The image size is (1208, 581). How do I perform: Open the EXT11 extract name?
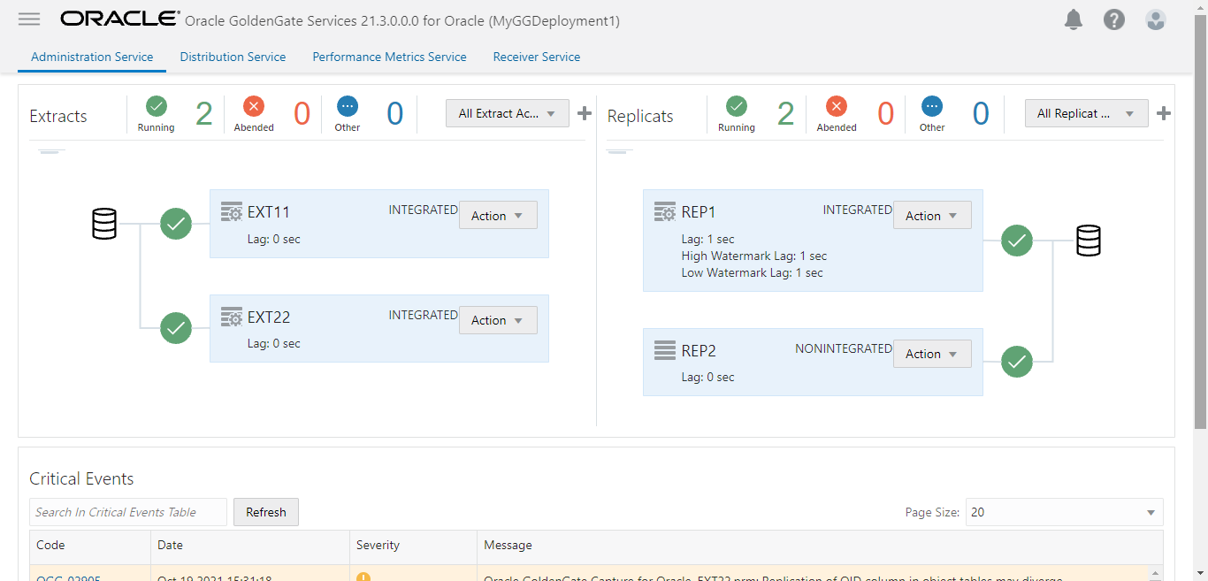269,212
